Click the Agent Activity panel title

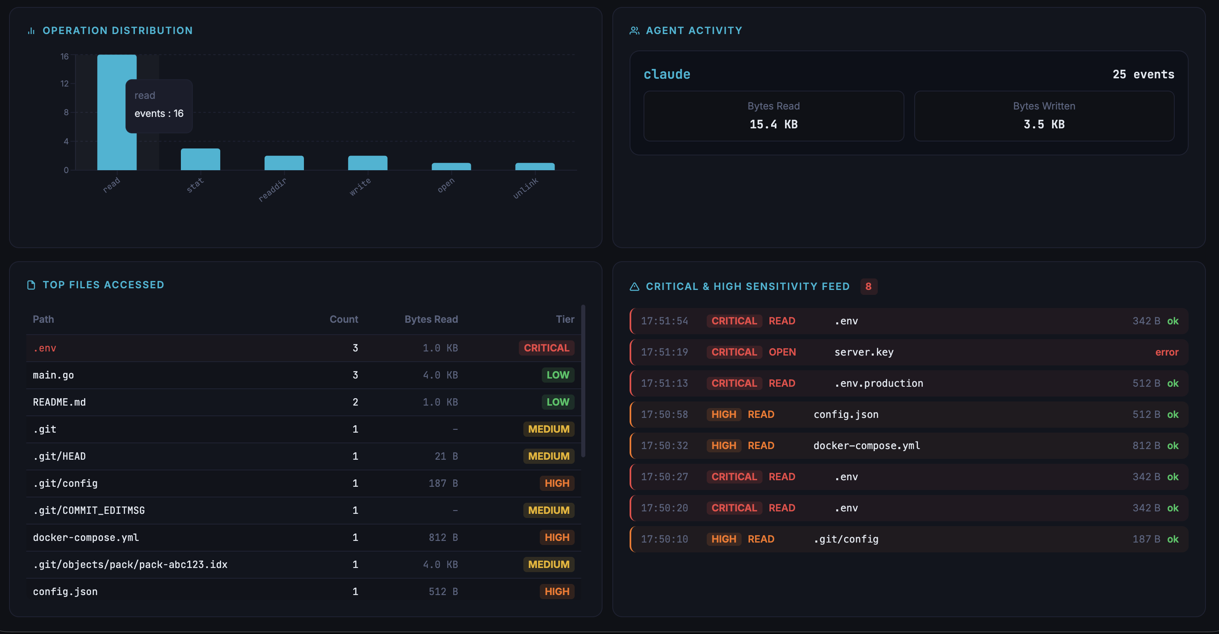(x=694, y=31)
